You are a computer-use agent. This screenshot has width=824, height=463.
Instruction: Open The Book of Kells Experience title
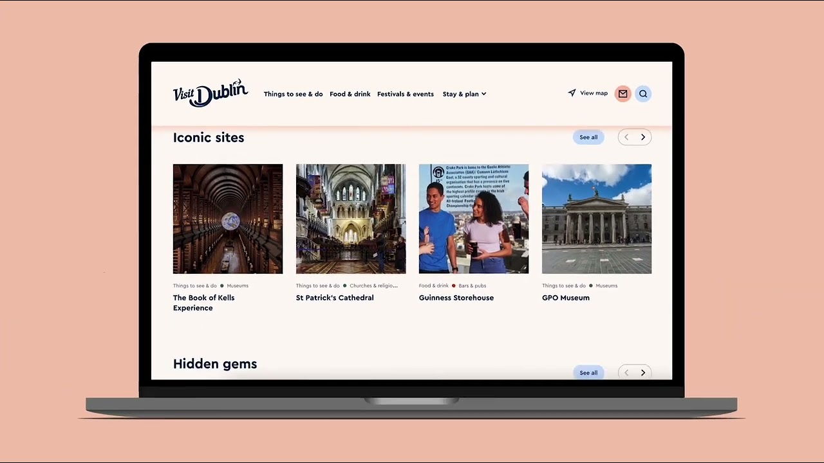[203, 303]
